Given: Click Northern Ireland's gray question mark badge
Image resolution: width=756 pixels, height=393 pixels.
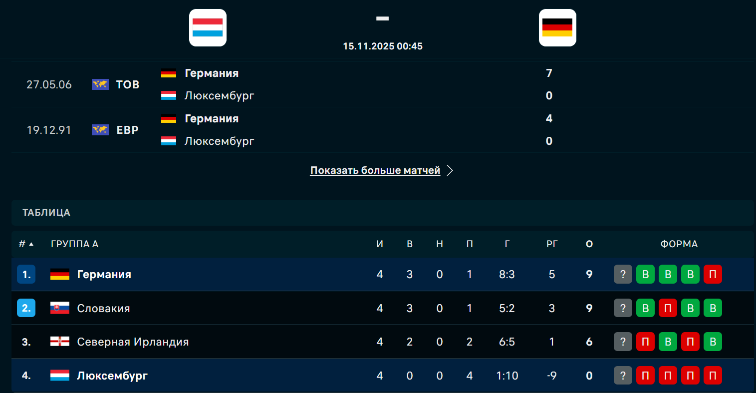Looking at the screenshot, I should pos(623,342).
